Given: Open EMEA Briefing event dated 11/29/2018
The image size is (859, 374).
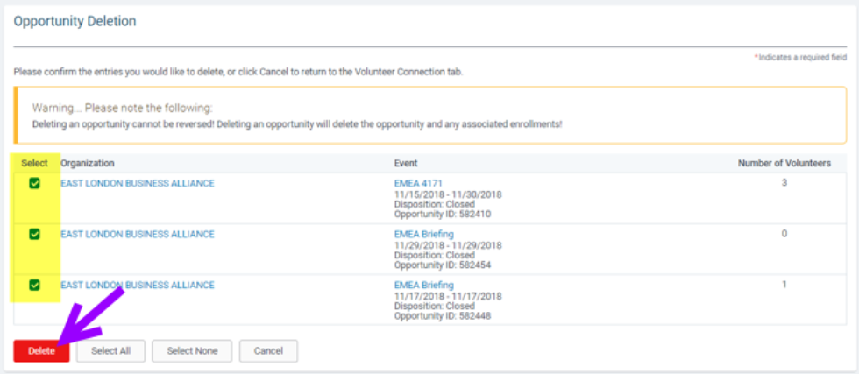Looking at the screenshot, I should tap(424, 235).
